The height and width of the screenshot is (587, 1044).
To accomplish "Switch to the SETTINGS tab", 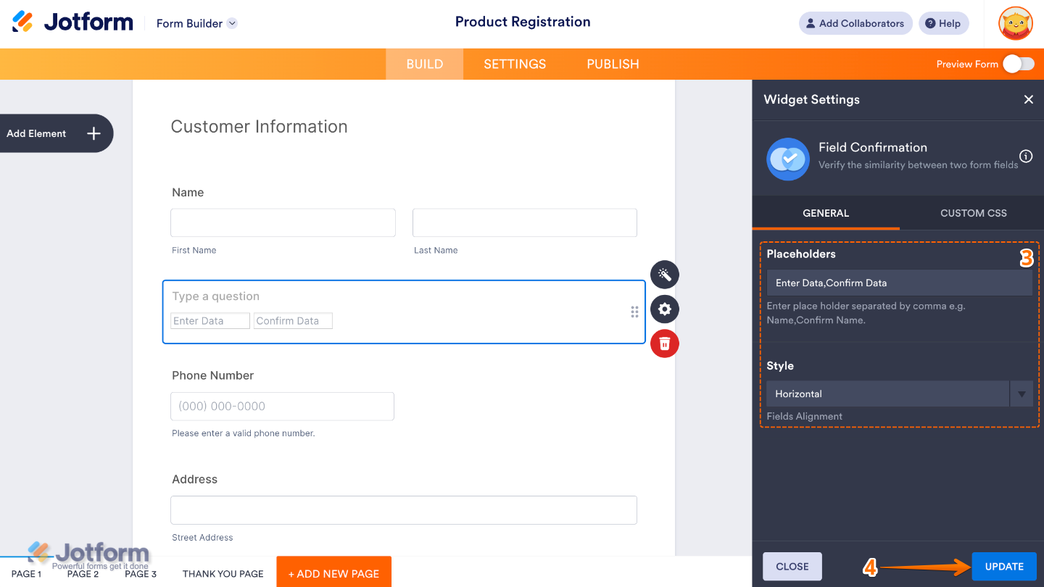I will pos(514,64).
